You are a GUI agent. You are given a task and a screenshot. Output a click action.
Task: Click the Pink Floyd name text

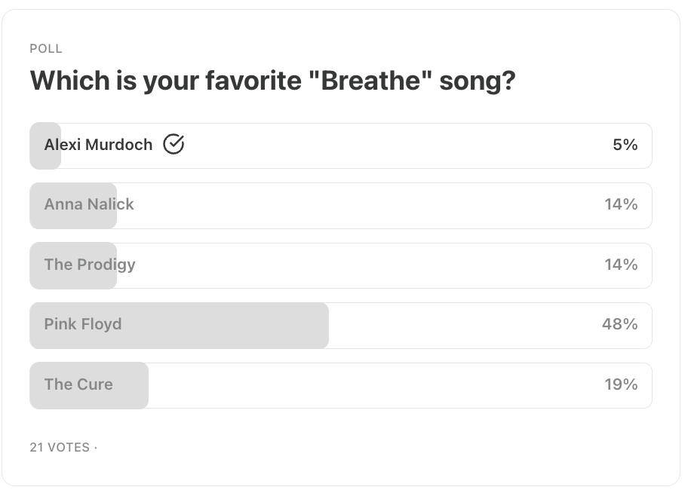(x=83, y=325)
